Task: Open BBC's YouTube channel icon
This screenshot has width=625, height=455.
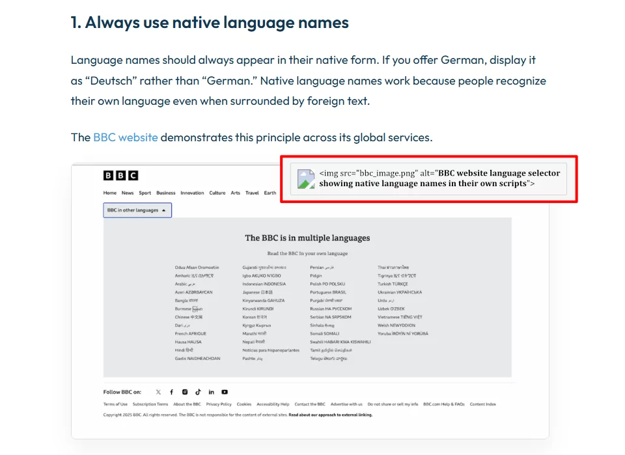Action: coord(224,392)
